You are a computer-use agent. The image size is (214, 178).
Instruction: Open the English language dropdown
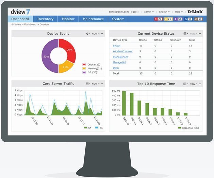[164, 12]
